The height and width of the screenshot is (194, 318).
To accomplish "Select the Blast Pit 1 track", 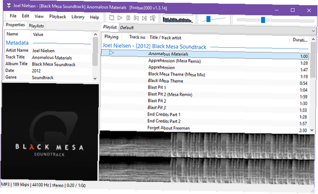I will point(157,87).
